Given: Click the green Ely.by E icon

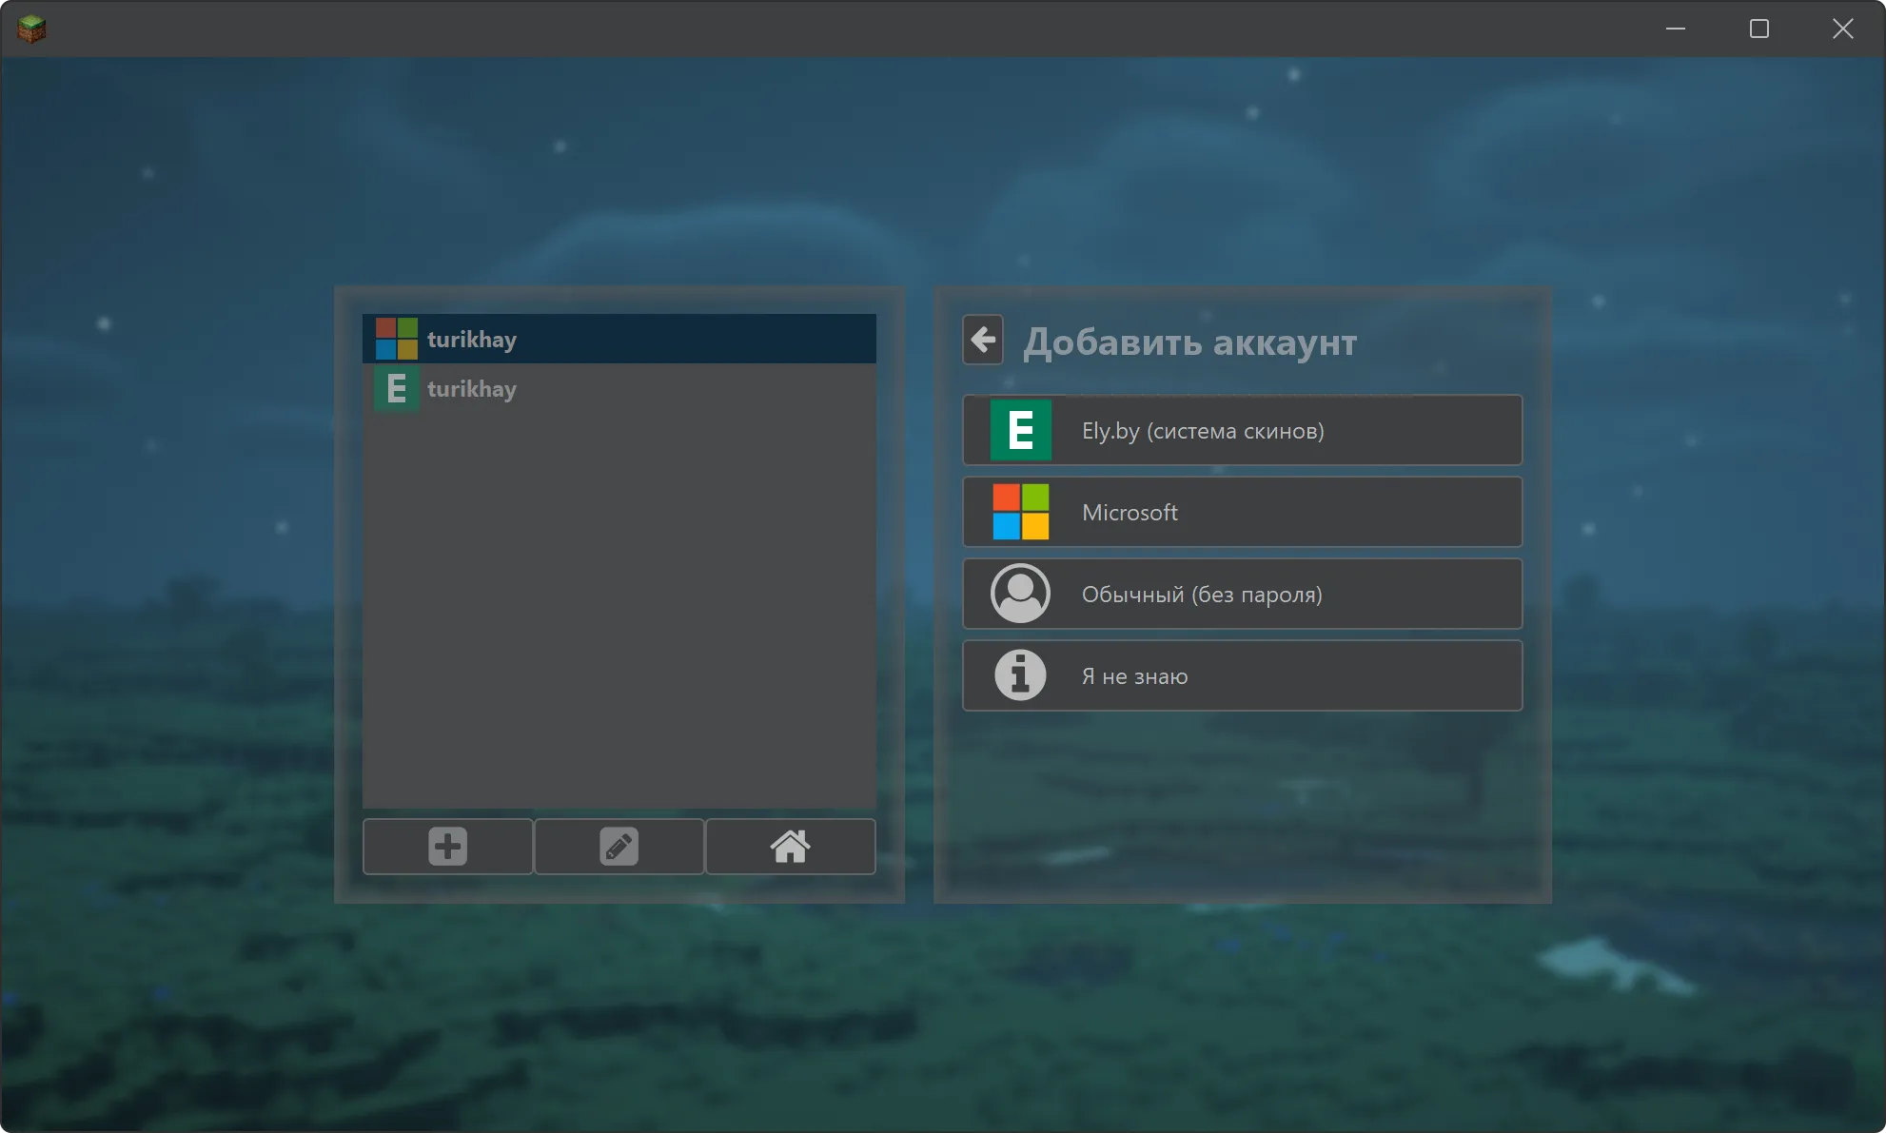Looking at the screenshot, I should 1020,429.
